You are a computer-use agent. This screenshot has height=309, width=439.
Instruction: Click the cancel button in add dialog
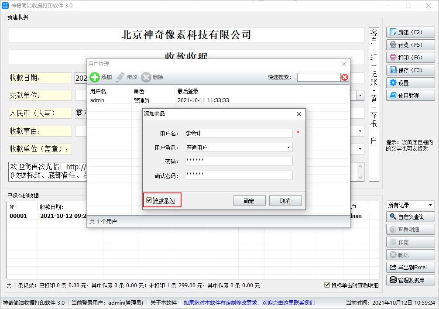click(285, 201)
